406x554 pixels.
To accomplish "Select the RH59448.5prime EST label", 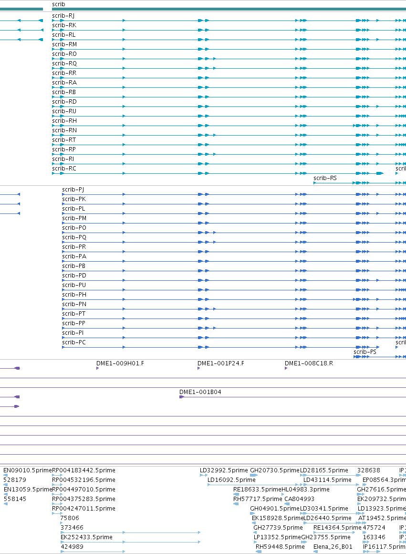I will pyautogui.click(x=280, y=546).
